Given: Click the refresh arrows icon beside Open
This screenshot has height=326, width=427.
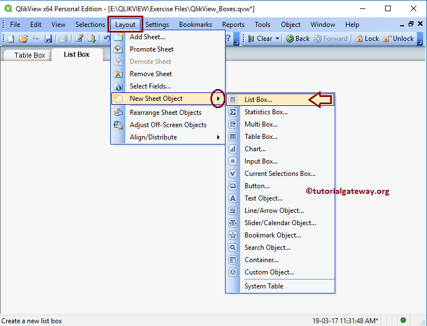Looking at the screenshot, I should point(36,39).
